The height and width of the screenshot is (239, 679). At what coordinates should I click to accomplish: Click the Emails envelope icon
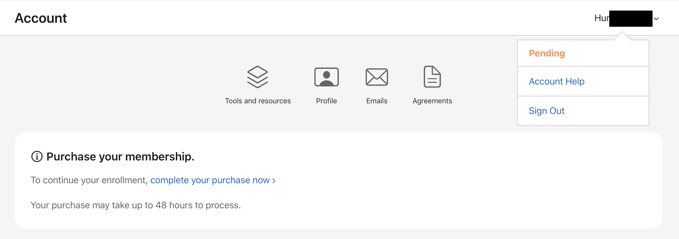(x=377, y=77)
